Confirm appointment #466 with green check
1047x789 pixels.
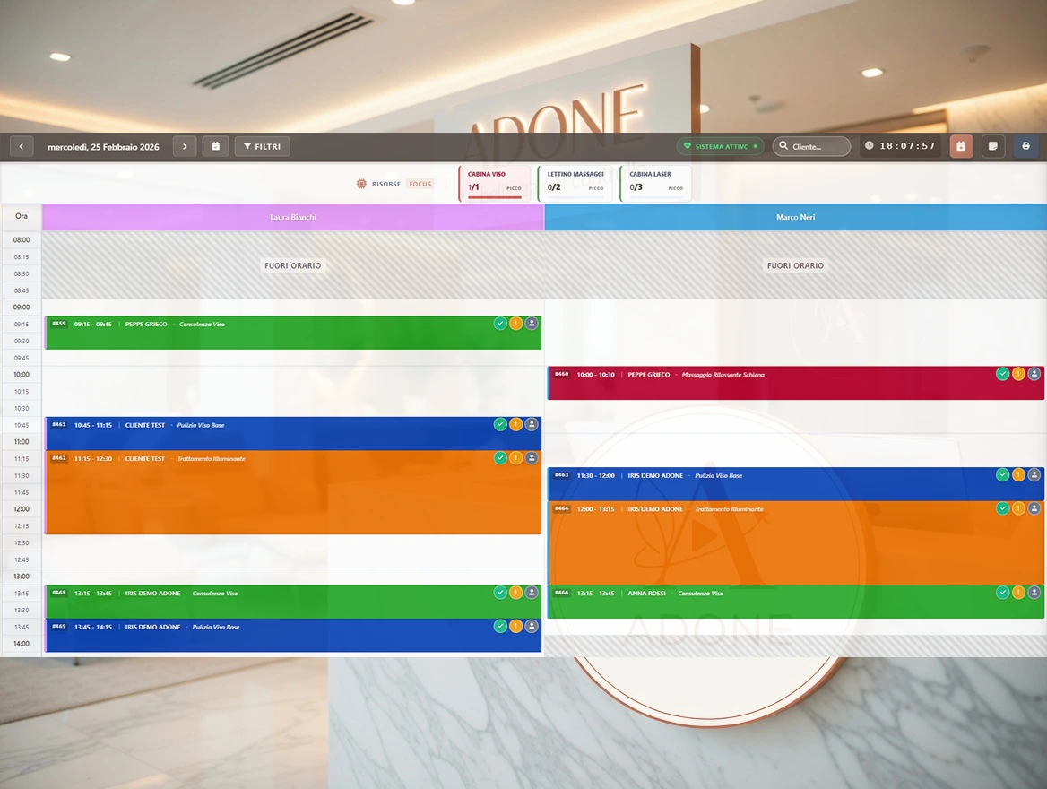[x=1002, y=593]
